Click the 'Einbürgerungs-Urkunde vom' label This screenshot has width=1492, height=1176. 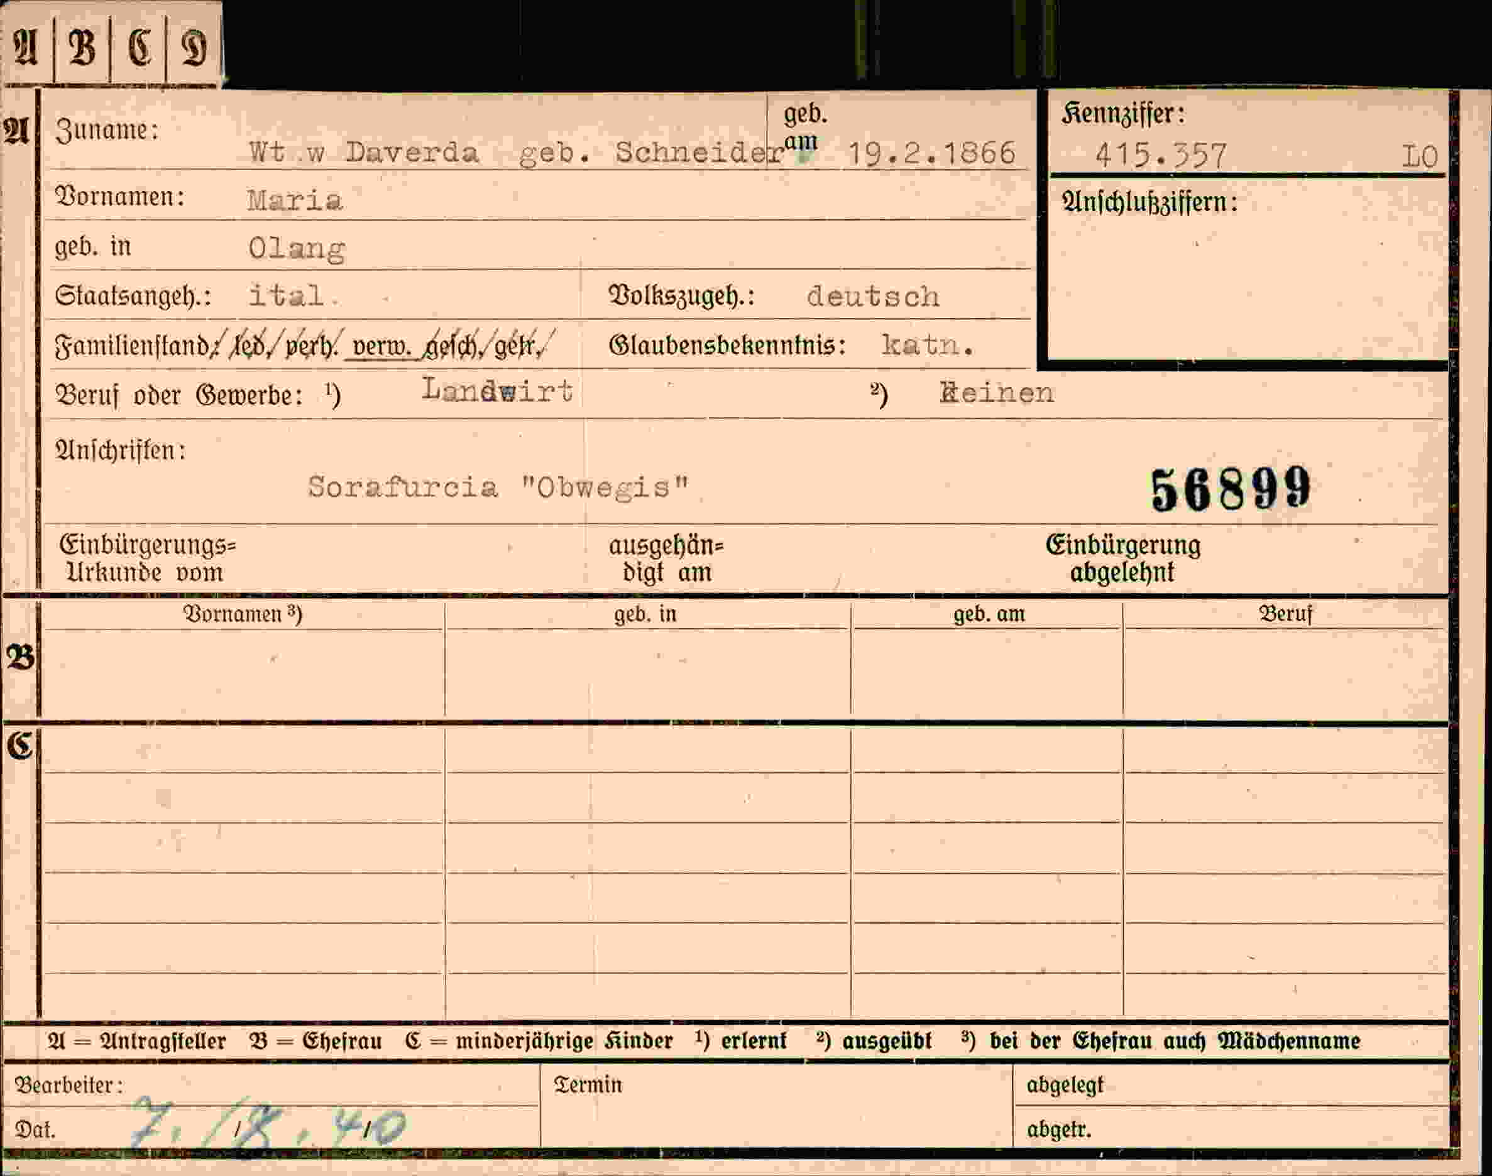coord(148,558)
